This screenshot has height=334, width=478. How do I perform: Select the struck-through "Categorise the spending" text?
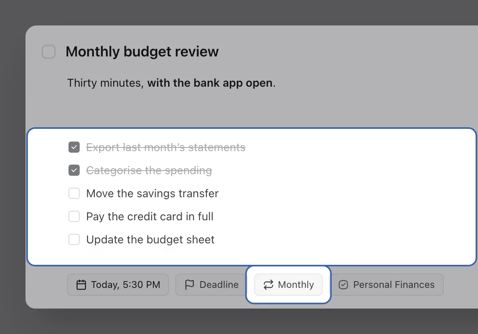coord(149,171)
